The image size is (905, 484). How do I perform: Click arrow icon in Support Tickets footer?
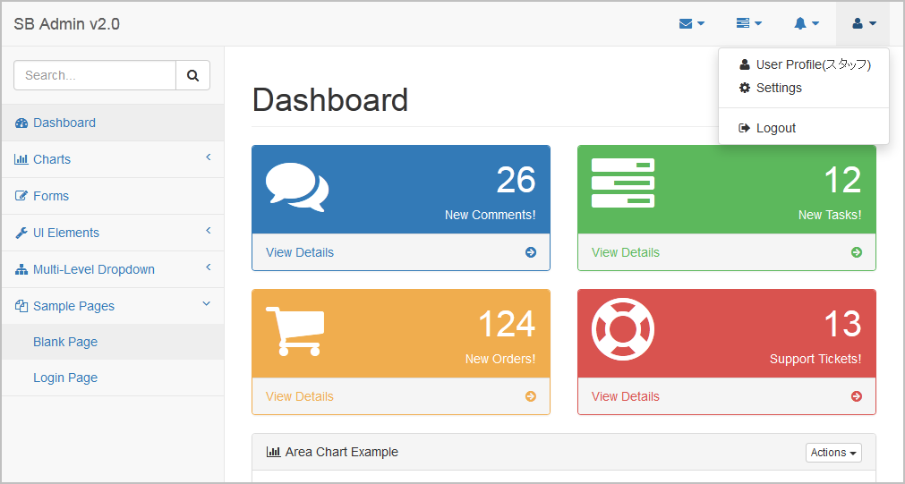[x=857, y=396]
